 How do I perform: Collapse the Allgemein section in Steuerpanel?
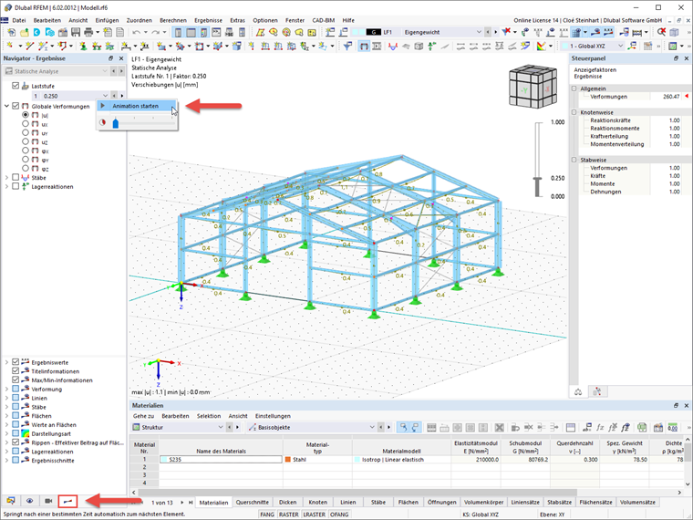574,88
